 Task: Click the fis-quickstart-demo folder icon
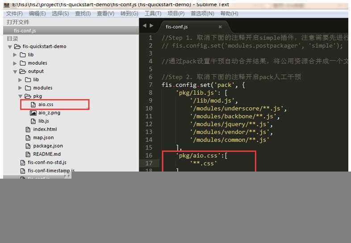pos(17,46)
